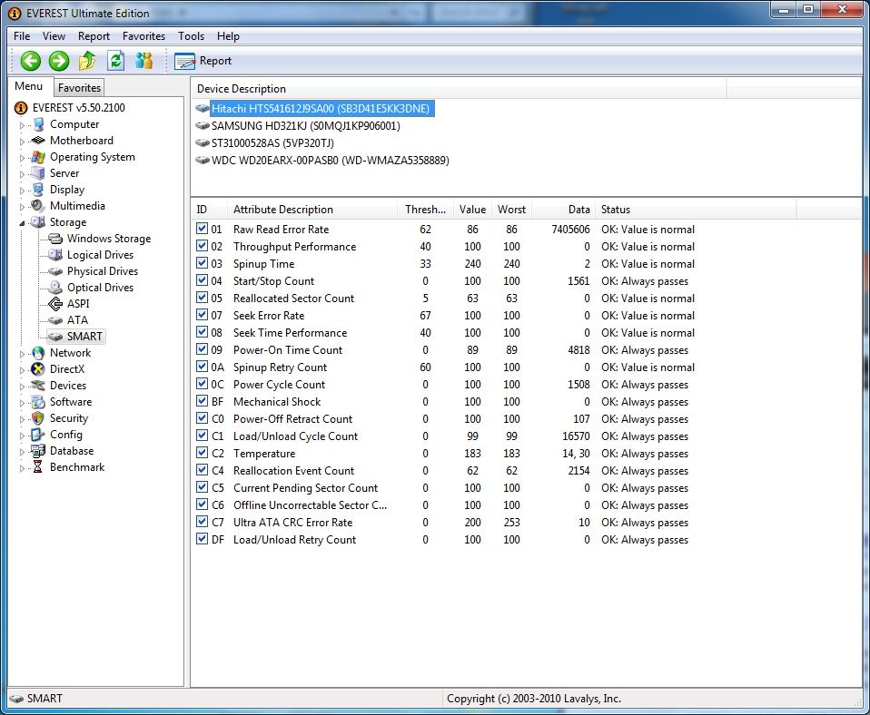Click the Server icon in the tree

(x=38, y=173)
